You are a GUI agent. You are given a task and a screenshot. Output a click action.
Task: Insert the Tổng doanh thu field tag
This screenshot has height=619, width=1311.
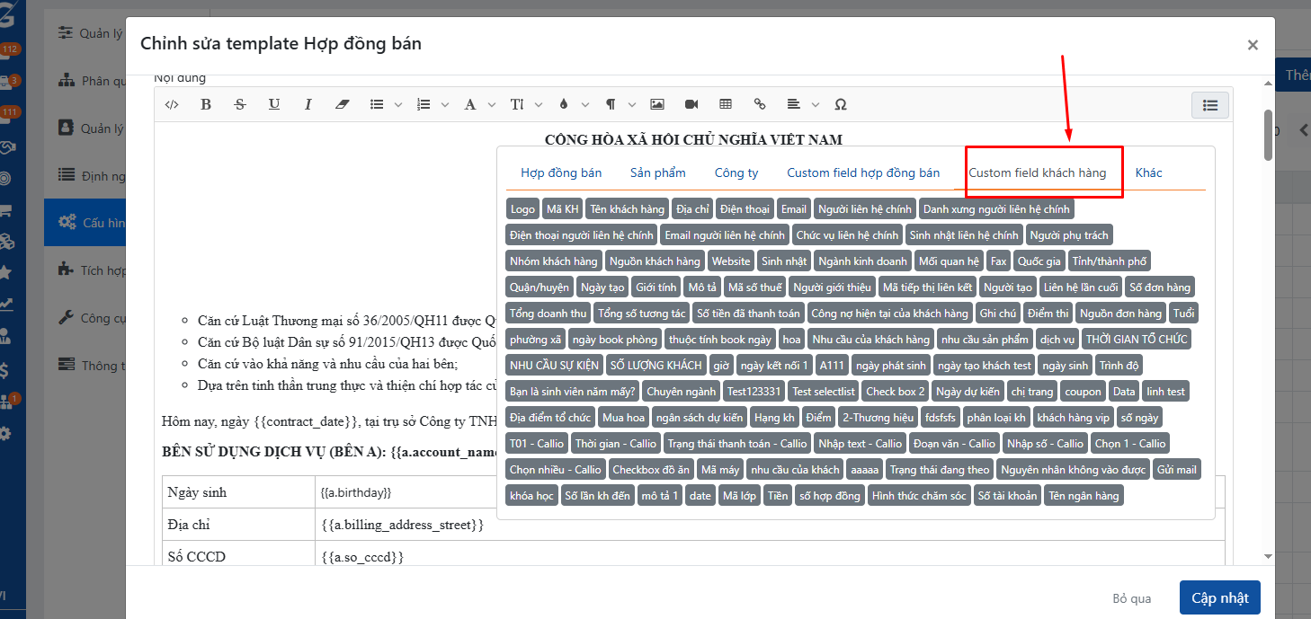[548, 314]
